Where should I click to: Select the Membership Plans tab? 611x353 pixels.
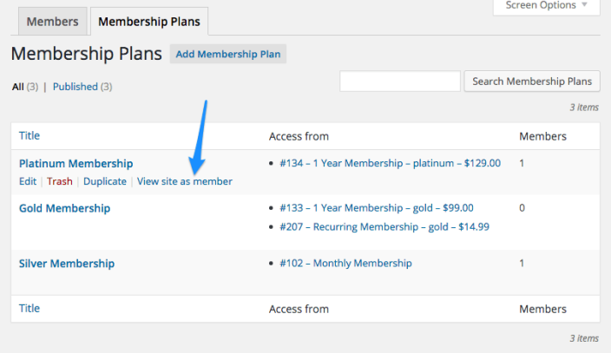[x=148, y=22]
